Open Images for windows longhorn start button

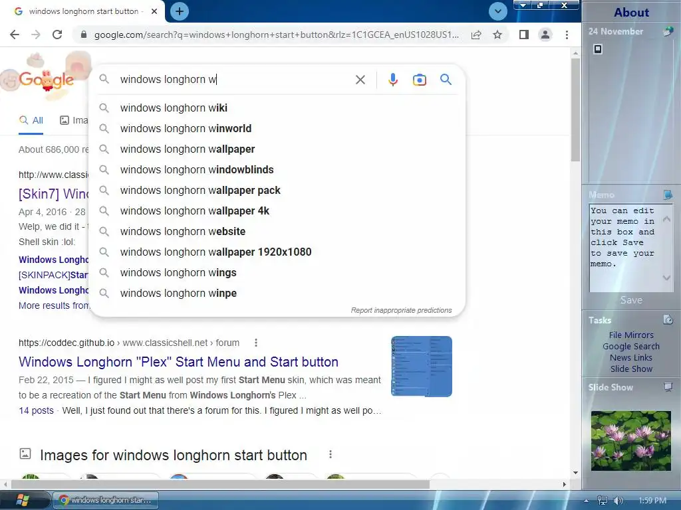pyautogui.click(x=174, y=455)
